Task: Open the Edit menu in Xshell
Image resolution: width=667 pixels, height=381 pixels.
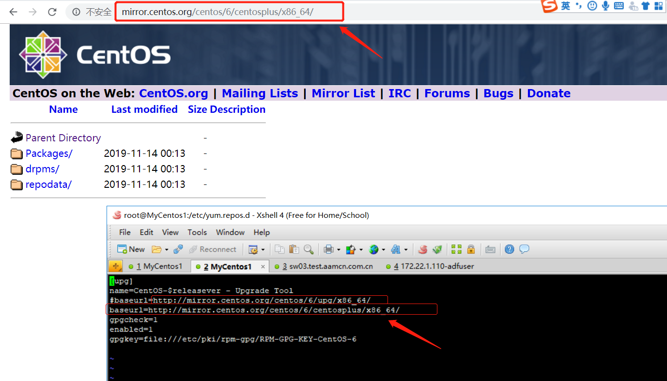Action: coord(146,232)
